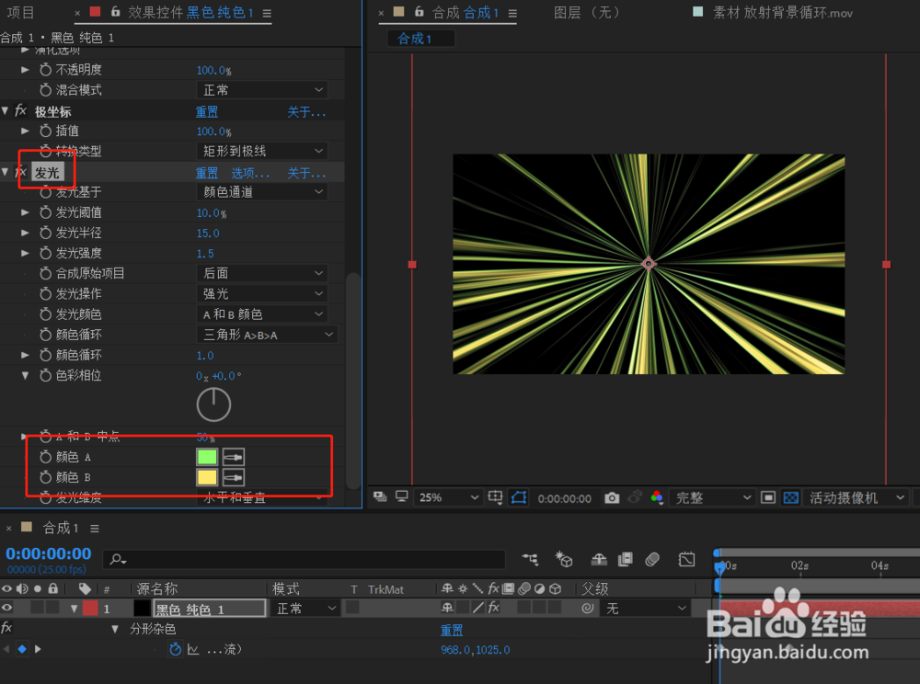Hide the 黑色 纯色 1 layer eye
Screen dimensions: 920x684
click(x=7, y=608)
